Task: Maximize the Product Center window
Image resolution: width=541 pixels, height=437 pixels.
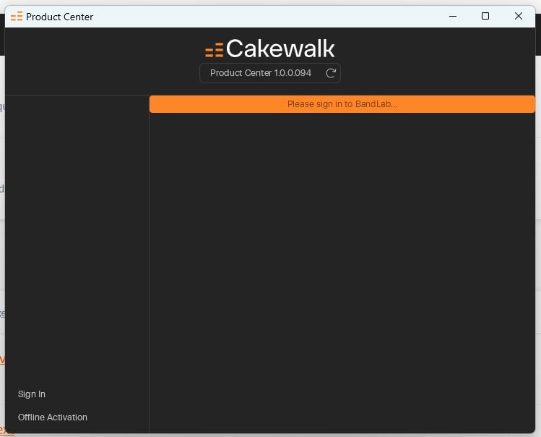Action: point(485,16)
